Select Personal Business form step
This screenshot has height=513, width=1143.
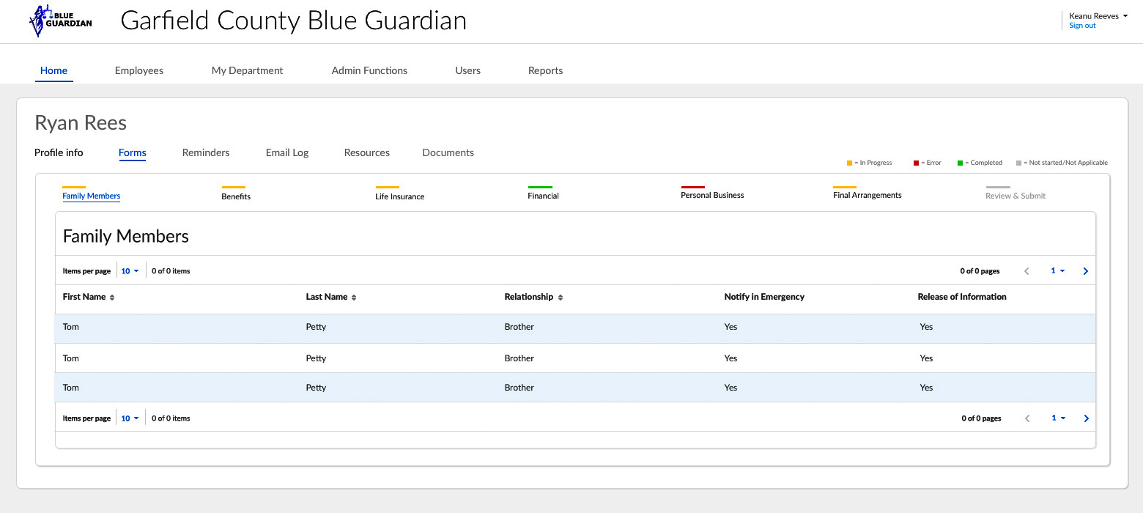point(712,195)
